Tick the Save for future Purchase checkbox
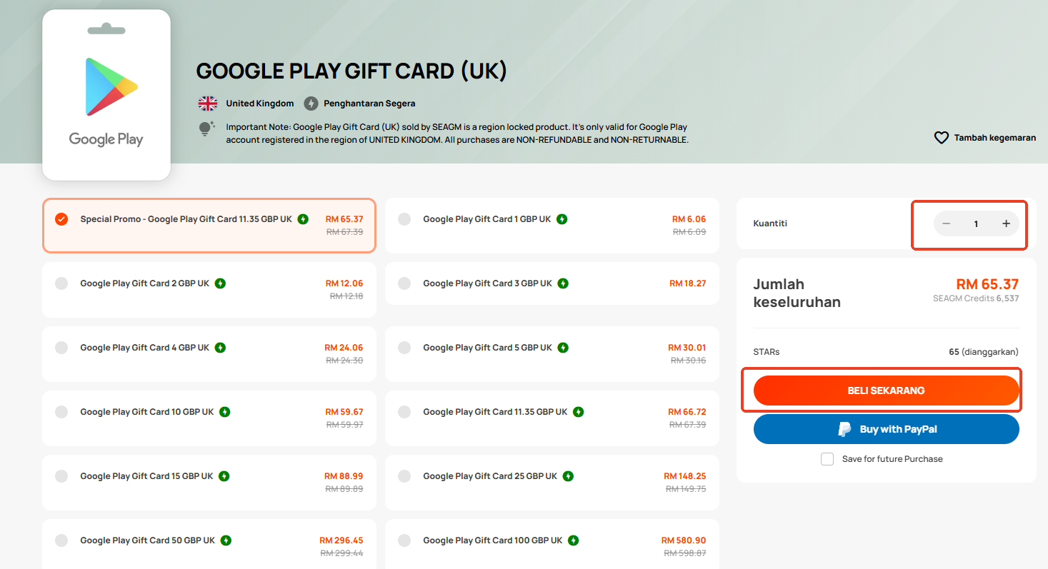Image resolution: width=1048 pixels, height=569 pixels. click(x=827, y=459)
